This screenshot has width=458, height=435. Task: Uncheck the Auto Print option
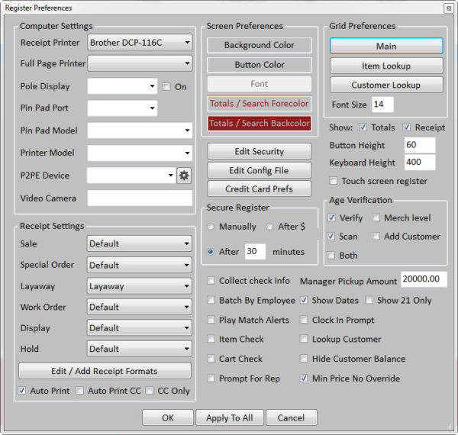(x=22, y=391)
